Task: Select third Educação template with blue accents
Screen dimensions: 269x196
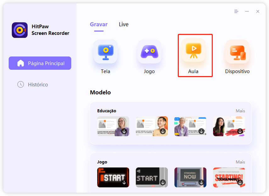Action: point(190,126)
